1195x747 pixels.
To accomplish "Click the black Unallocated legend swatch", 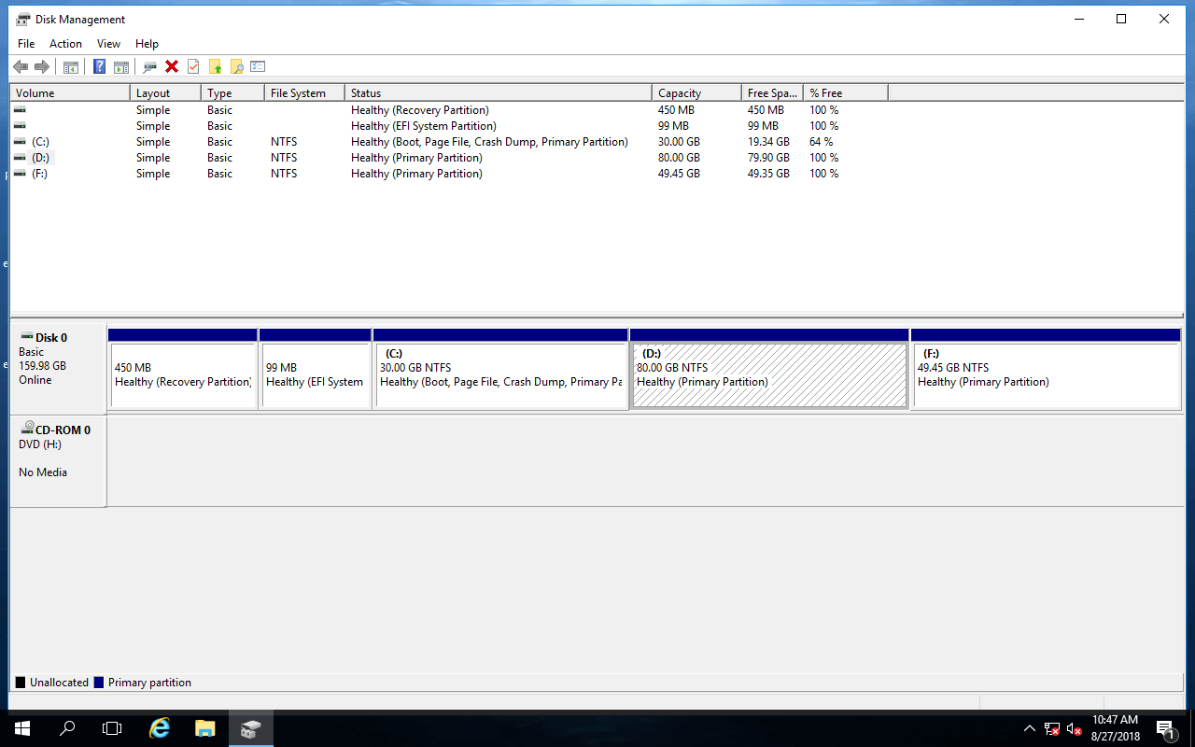I will [21, 683].
